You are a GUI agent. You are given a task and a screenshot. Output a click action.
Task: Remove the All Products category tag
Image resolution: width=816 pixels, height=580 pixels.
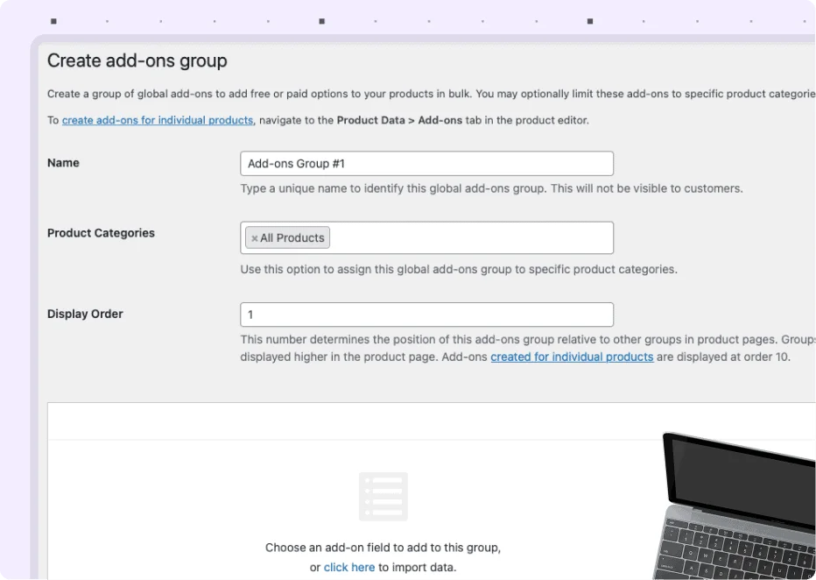255,238
